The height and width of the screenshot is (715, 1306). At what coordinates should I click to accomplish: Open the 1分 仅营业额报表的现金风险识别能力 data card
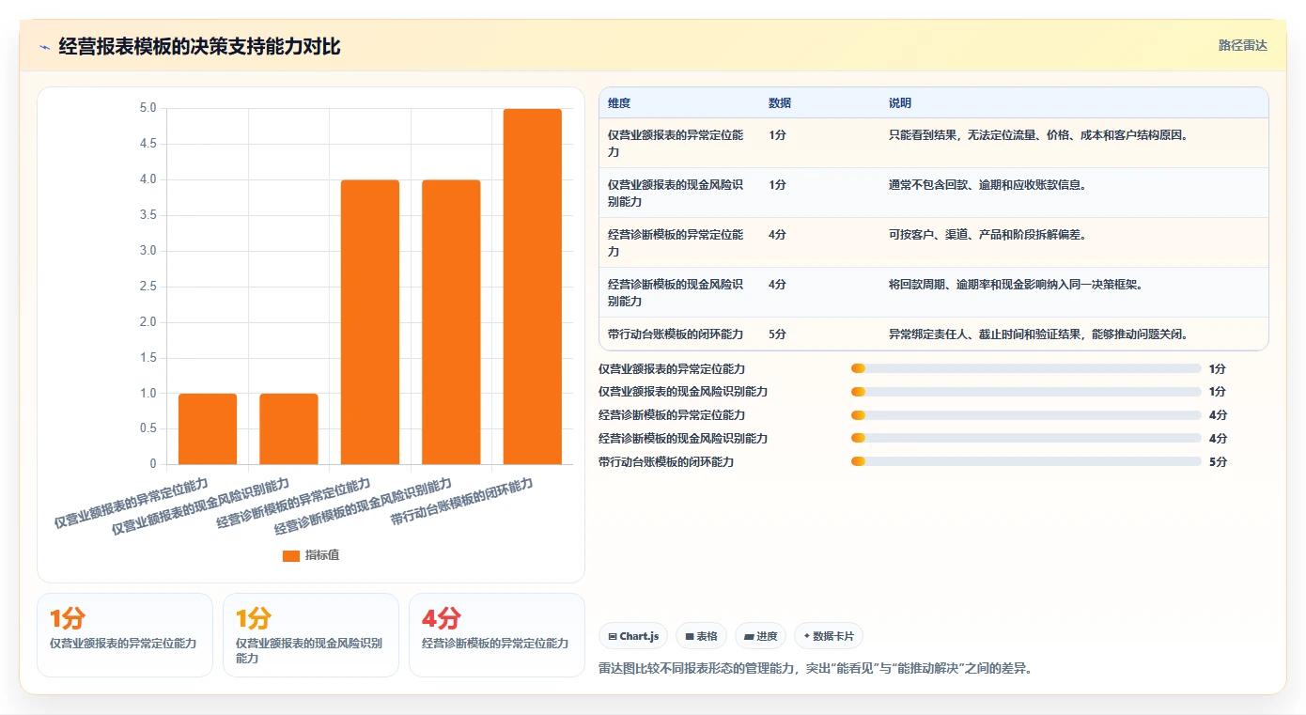click(311, 634)
